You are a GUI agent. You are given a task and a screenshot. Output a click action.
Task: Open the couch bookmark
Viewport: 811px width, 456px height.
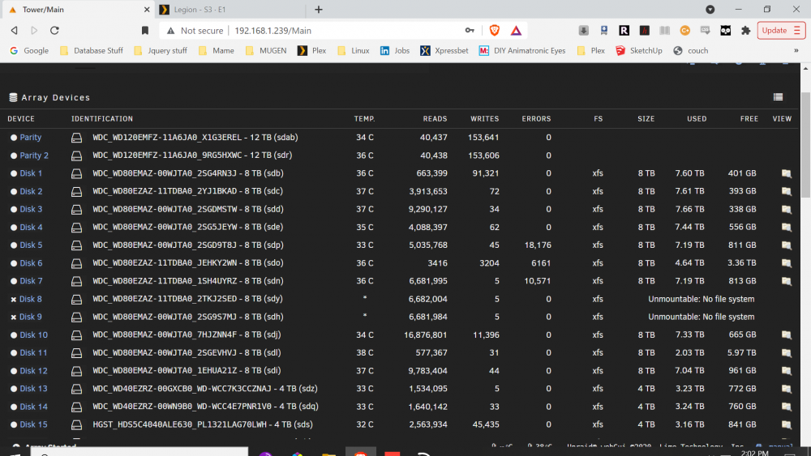691,50
